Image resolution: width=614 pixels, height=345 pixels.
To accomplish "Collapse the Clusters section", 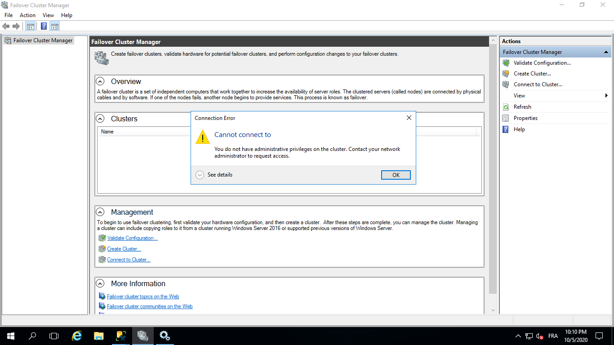I will (101, 119).
